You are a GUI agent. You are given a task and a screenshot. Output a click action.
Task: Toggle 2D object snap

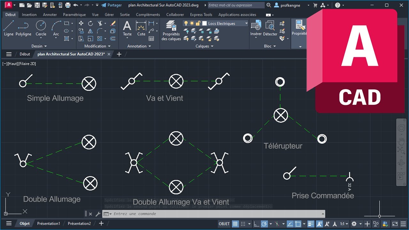tap(298, 224)
